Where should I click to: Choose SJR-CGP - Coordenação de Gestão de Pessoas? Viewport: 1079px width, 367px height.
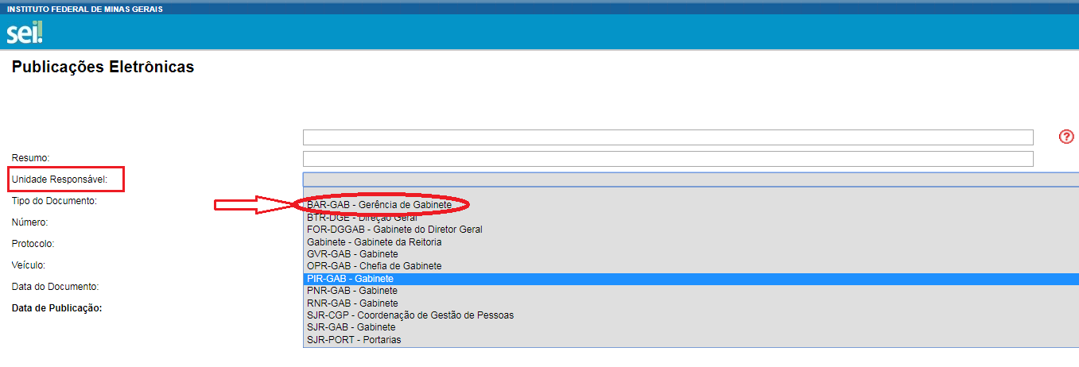(x=410, y=315)
